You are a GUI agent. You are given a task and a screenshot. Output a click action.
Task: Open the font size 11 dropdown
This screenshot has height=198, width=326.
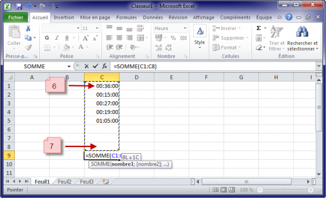coord(97,29)
